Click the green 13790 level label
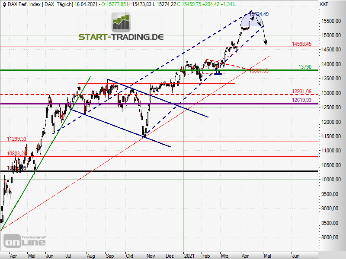 (x=305, y=67)
